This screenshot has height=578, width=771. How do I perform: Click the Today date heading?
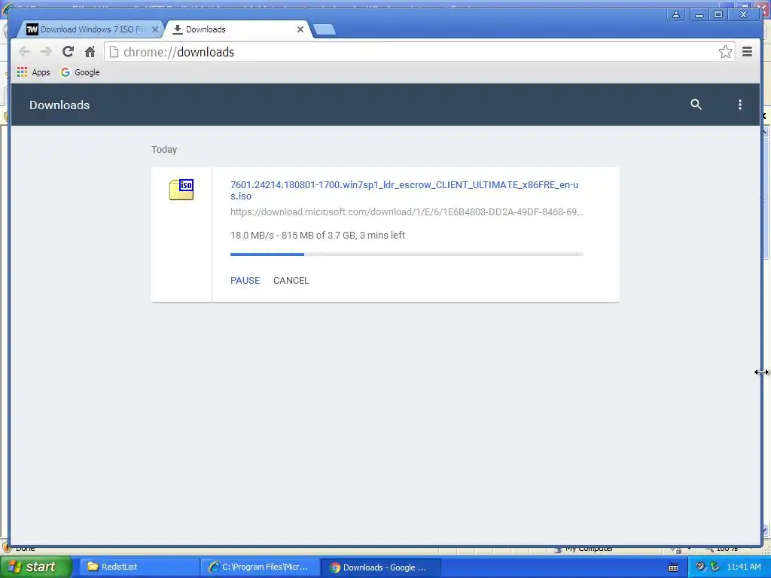(x=164, y=150)
